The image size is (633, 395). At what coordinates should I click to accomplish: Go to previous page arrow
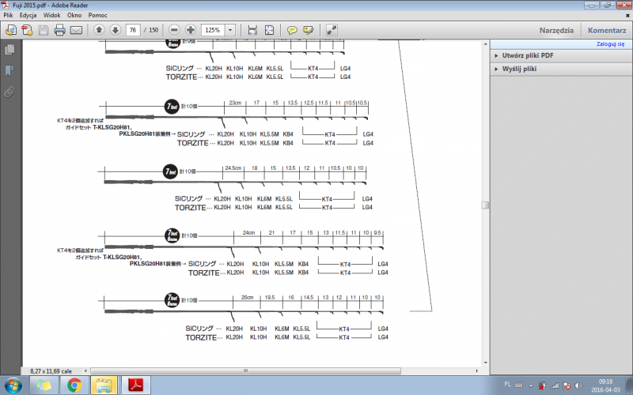99,30
